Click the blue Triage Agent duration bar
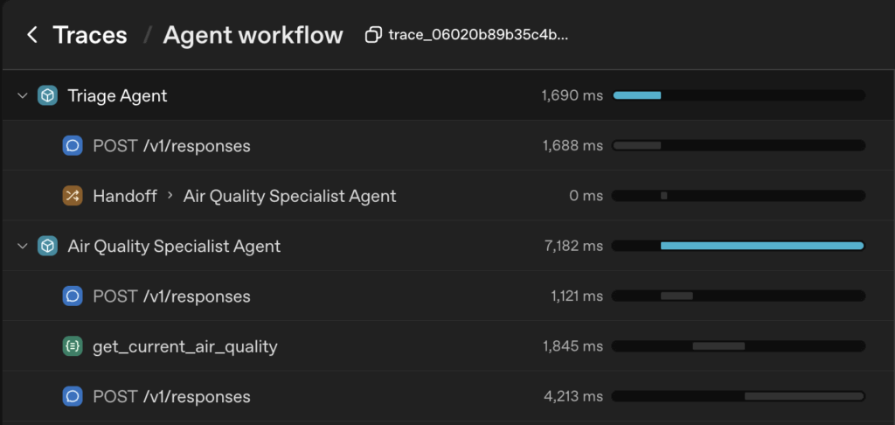The image size is (895, 425). click(x=637, y=95)
